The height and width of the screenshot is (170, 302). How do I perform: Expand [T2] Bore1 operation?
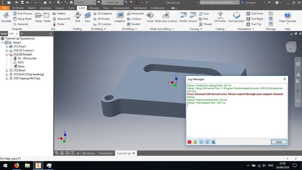(7, 70)
